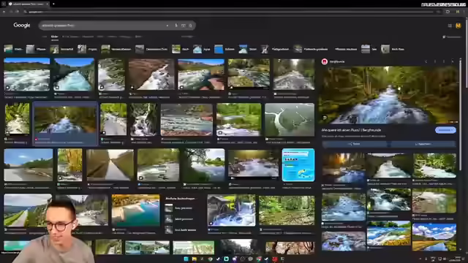Open the Google account avatar M
Viewport: 468px width, 263px height.
click(458, 26)
